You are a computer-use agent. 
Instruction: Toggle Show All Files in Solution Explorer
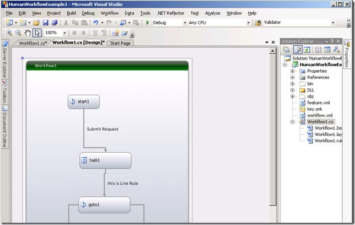pyautogui.click(x=298, y=50)
